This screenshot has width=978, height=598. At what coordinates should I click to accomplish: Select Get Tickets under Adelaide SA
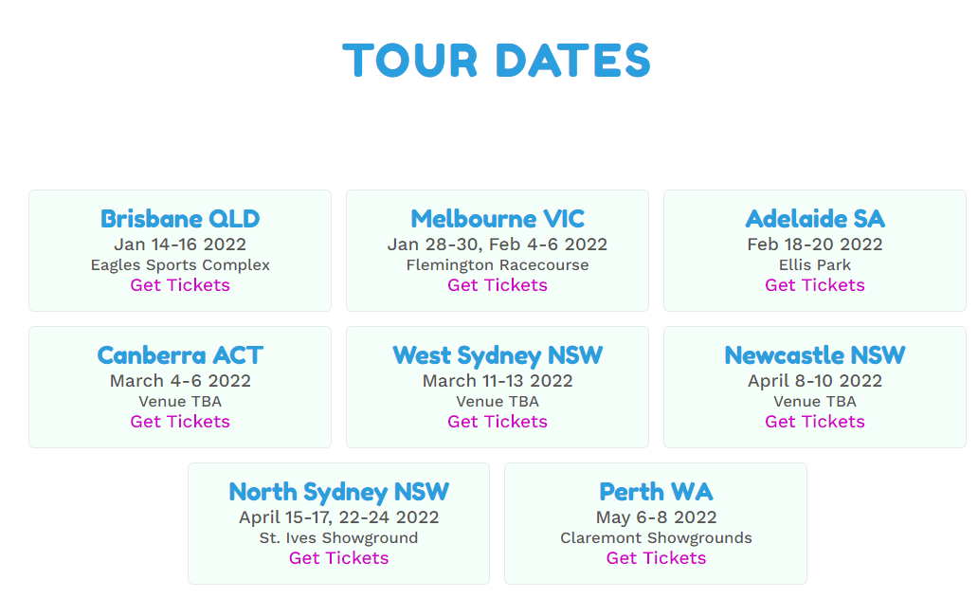pyautogui.click(x=815, y=285)
